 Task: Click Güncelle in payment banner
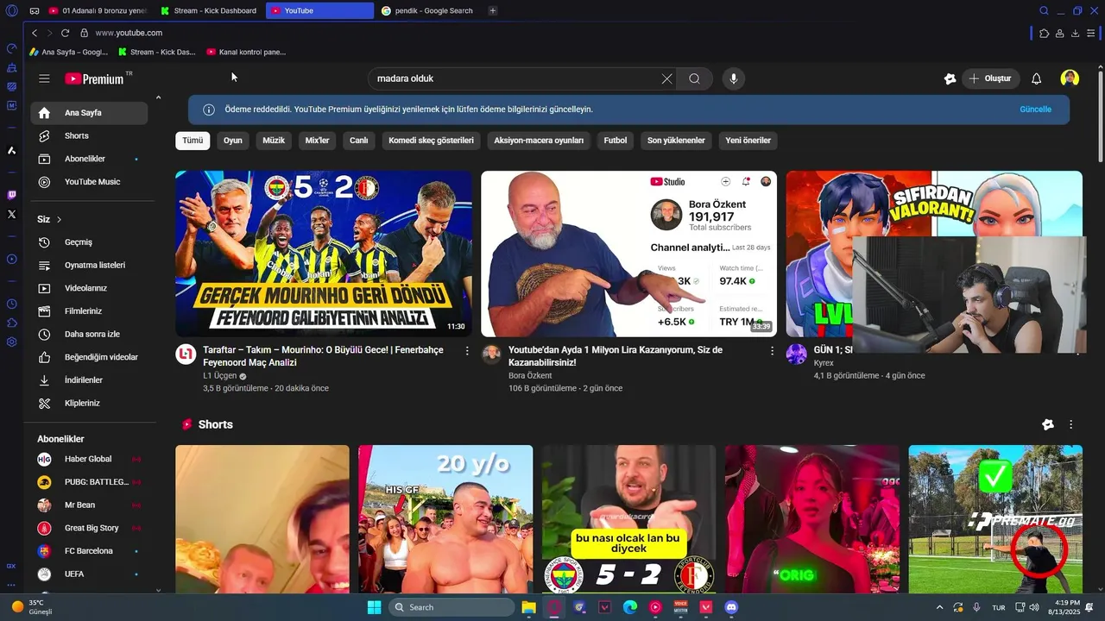1035,110
